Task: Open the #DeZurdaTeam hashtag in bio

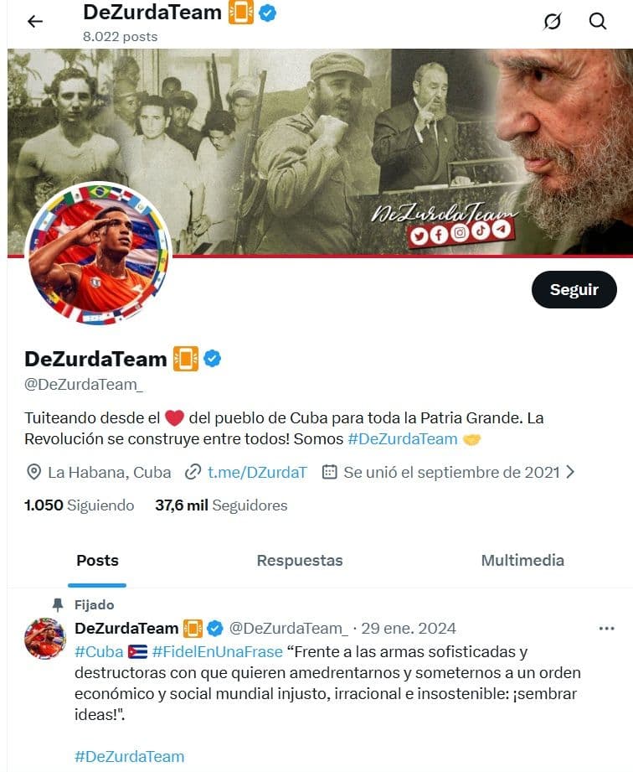Action: point(403,438)
